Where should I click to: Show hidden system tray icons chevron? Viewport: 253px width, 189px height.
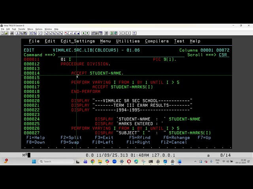(195, 161)
